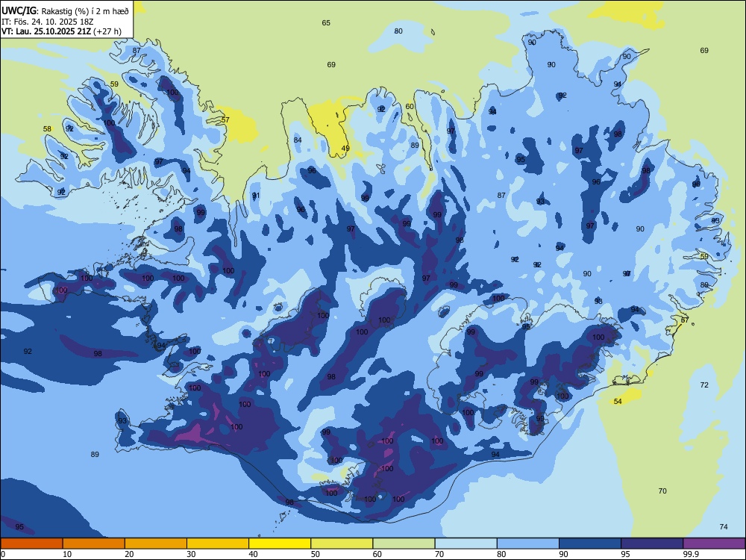Click the humidity value '54' on the southeast coast

click(618, 402)
